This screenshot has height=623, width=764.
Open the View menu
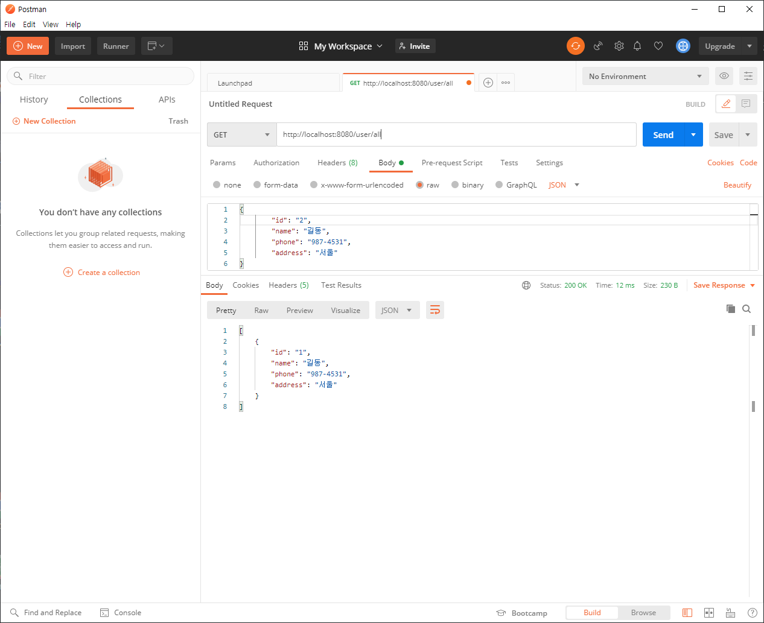click(x=51, y=25)
